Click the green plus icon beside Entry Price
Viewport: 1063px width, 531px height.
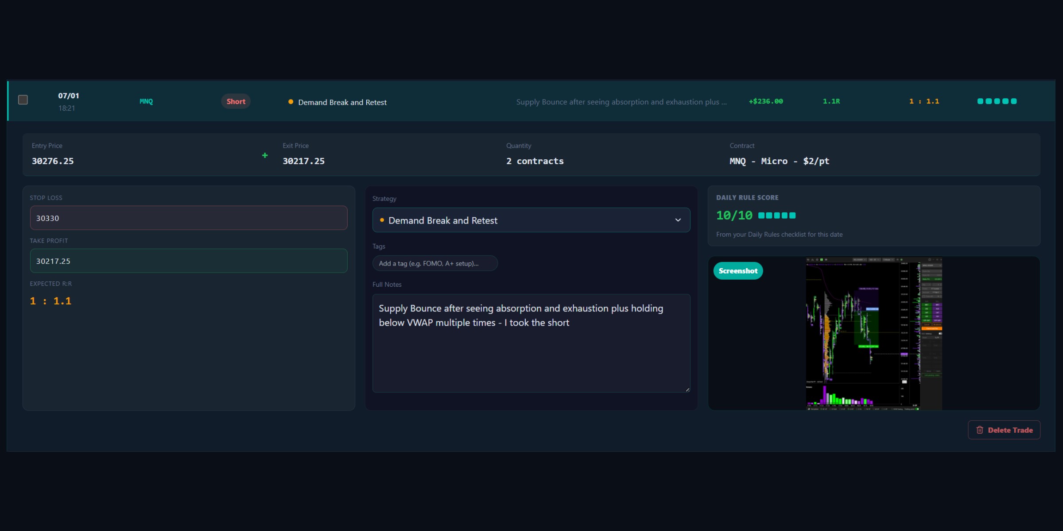point(265,155)
